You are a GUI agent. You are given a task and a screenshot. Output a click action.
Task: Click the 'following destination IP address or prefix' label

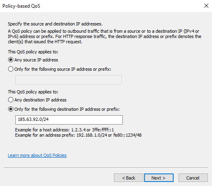(67, 109)
